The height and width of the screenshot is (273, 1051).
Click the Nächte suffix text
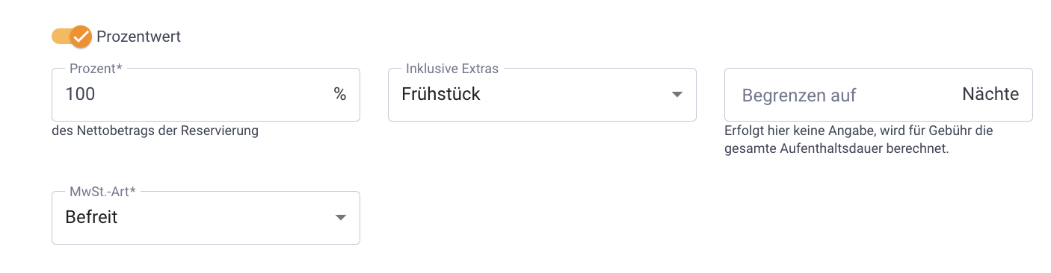coord(990,95)
